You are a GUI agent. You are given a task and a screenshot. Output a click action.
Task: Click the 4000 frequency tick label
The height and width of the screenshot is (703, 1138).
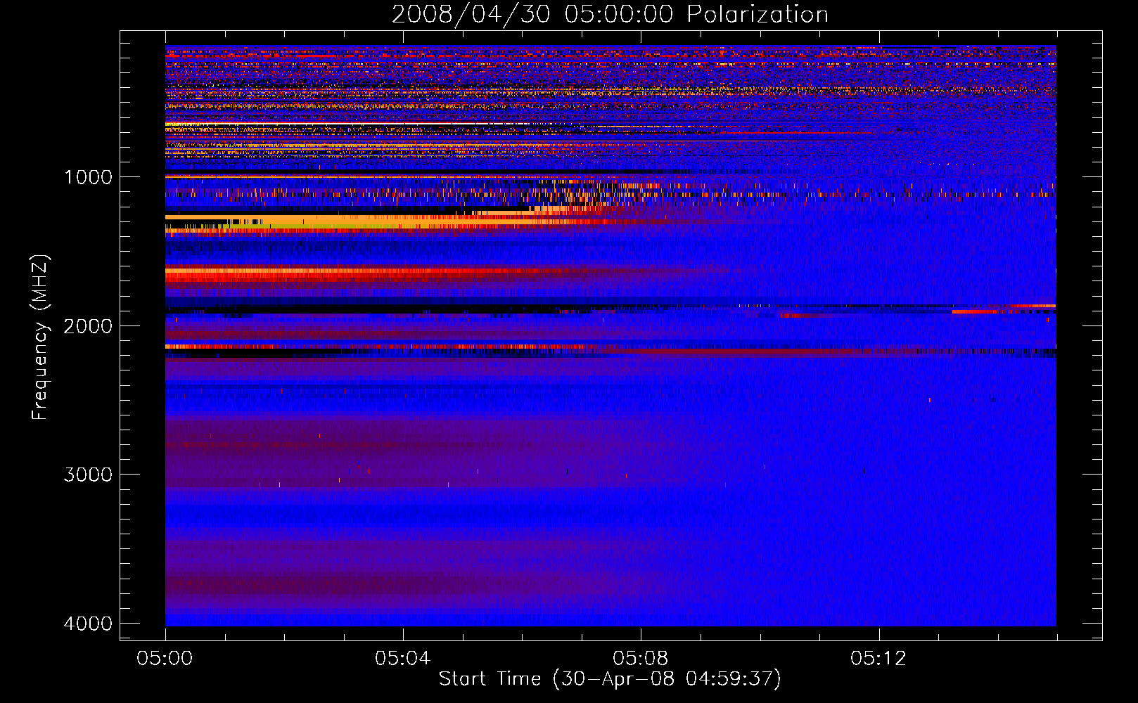(x=88, y=624)
